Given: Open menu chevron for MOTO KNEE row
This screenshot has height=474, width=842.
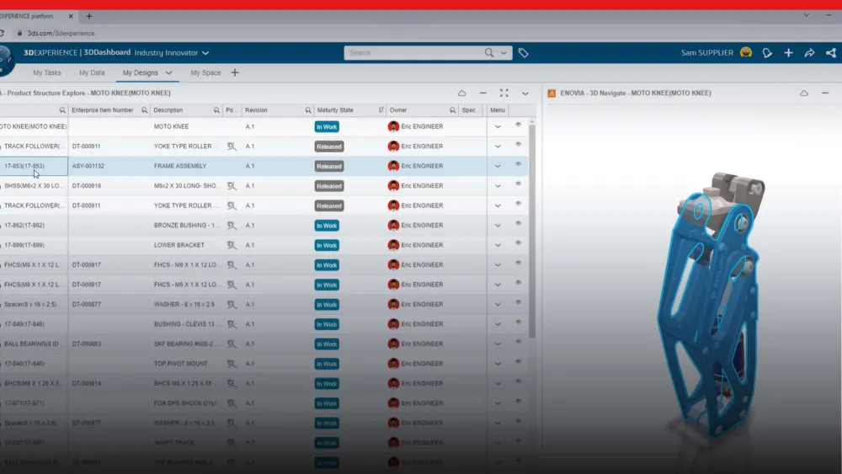Looking at the screenshot, I should click(x=498, y=126).
